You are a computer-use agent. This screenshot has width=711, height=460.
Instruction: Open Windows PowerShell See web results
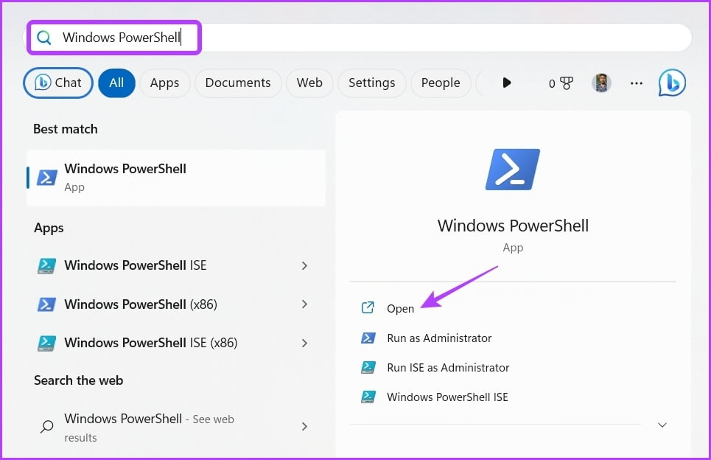[x=176, y=427]
